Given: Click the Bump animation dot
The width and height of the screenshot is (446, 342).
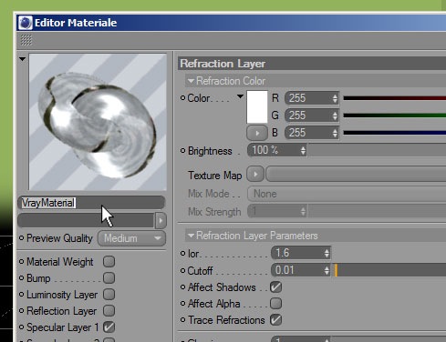Looking at the screenshot, I should pyautogui.click(x=21, y=277).
